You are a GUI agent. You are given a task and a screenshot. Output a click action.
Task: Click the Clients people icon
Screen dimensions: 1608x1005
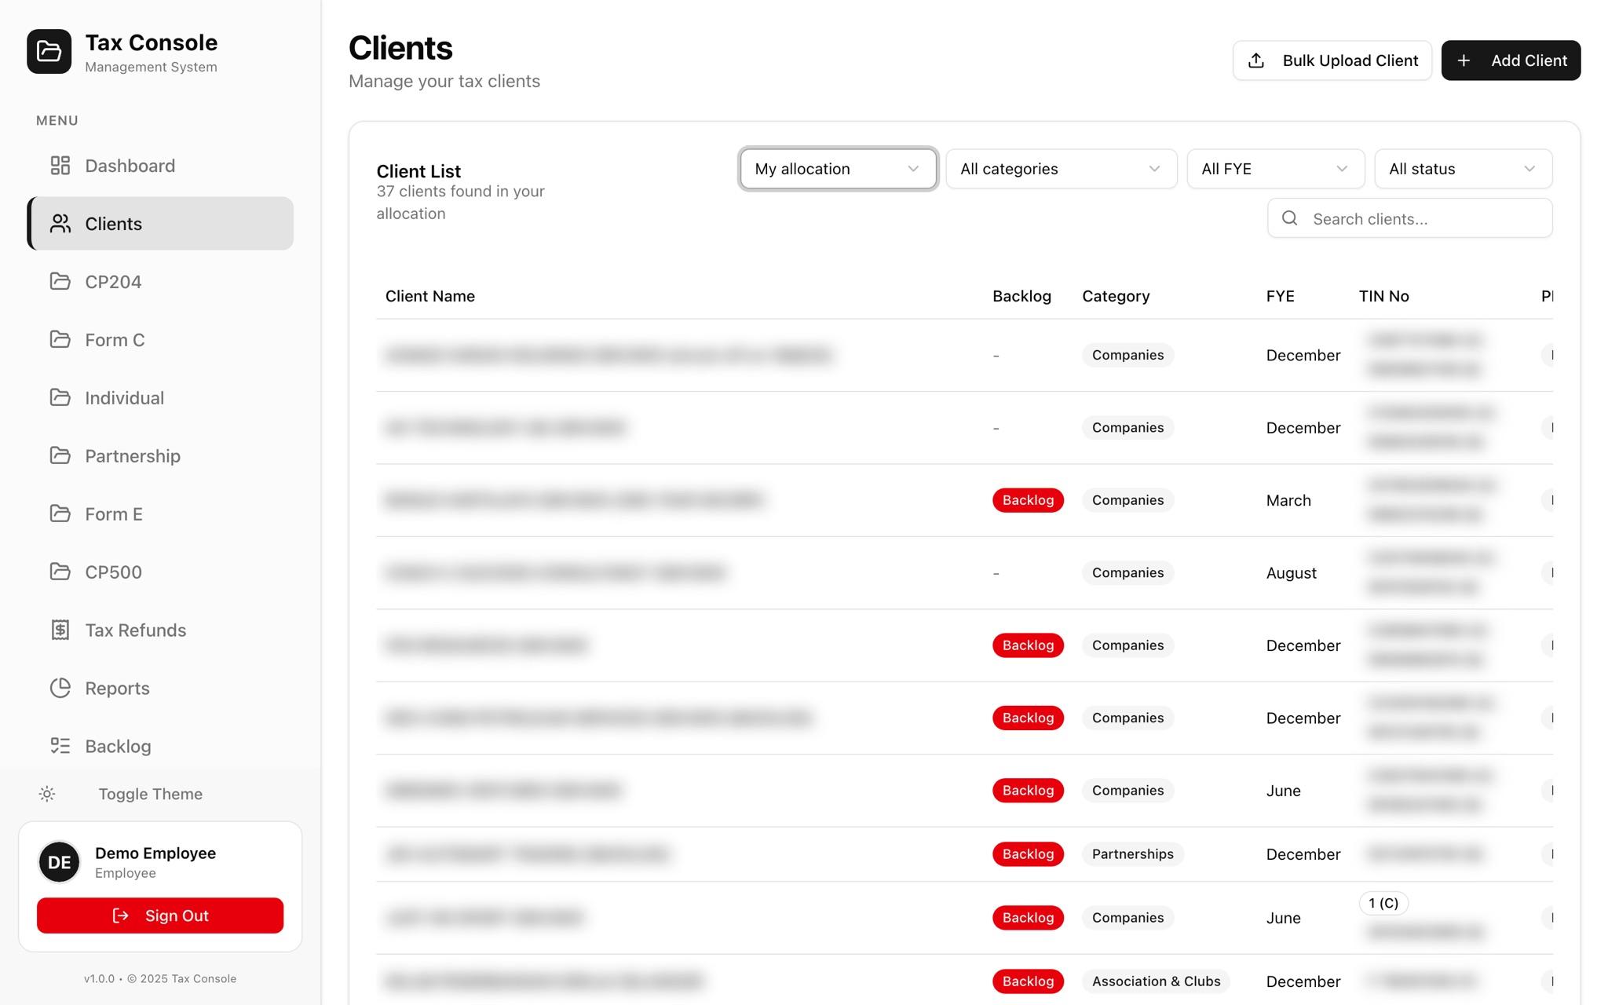pos(60,224)
